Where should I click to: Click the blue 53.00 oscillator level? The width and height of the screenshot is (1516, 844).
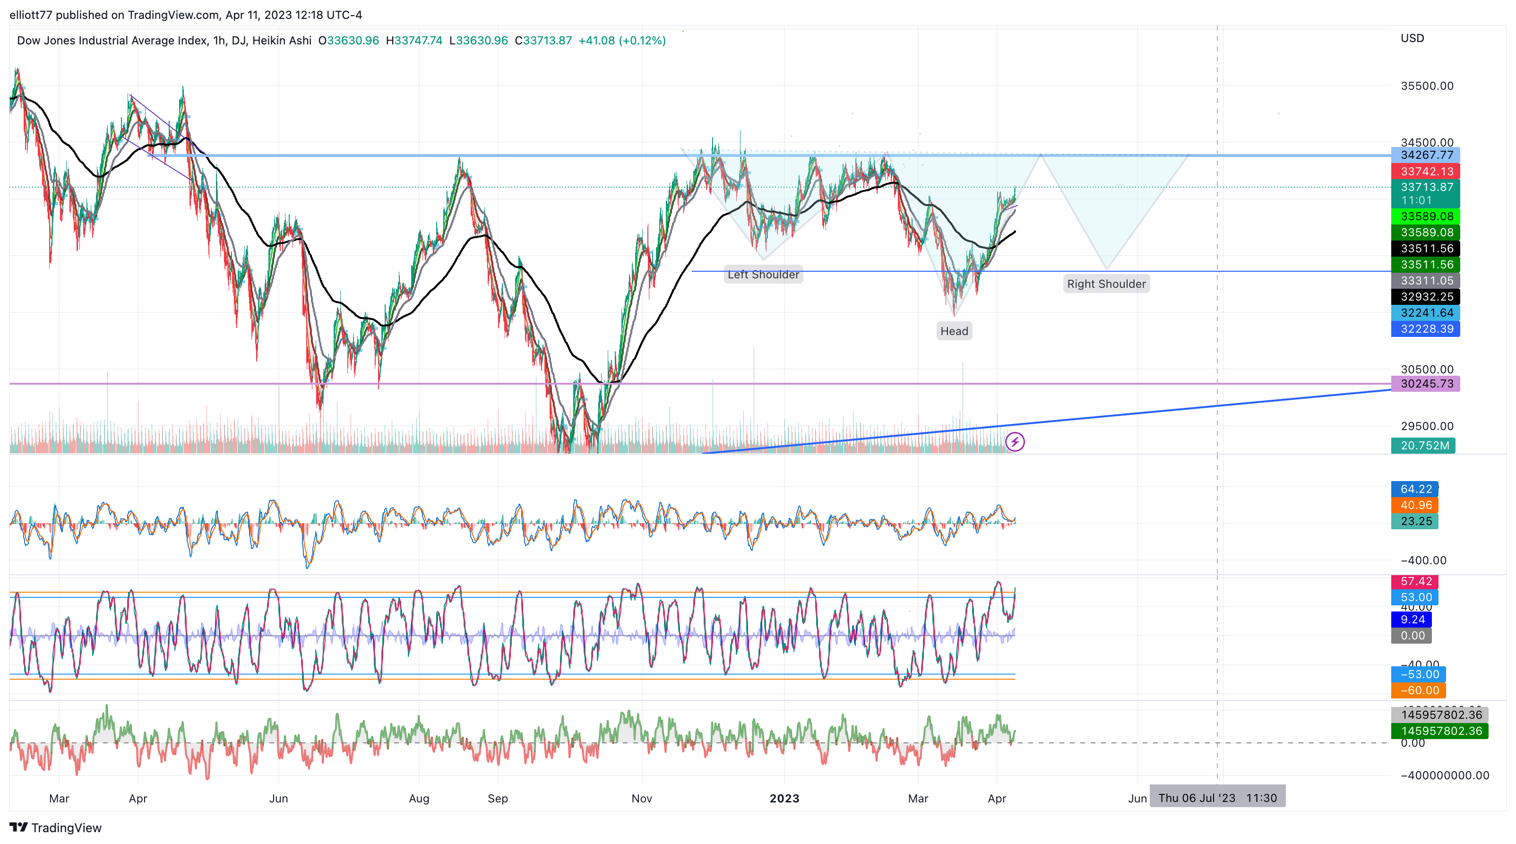pyautogui.click(x=1415, y=597)
